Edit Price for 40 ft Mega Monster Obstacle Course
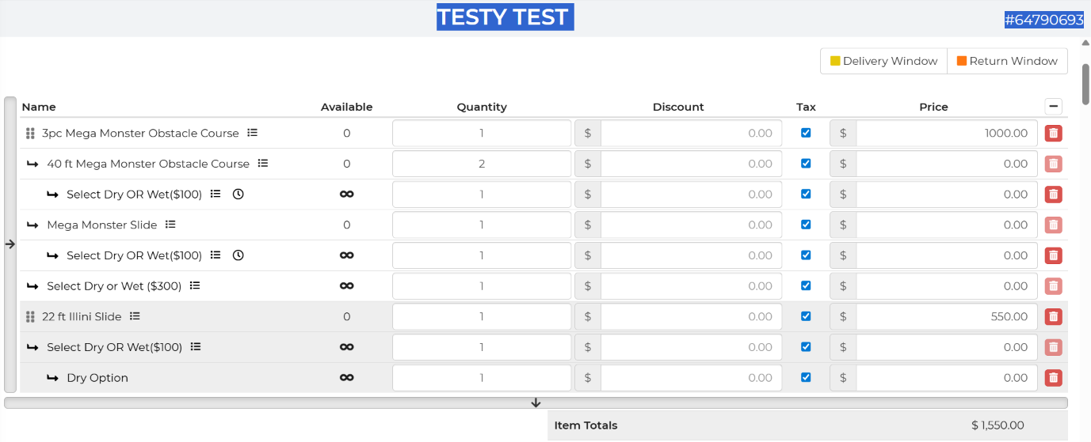This screenshot has width=1091, height=442. [947, 164]
